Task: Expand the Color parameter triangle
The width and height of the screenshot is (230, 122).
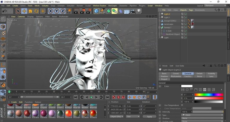Action: click(163, 86)
